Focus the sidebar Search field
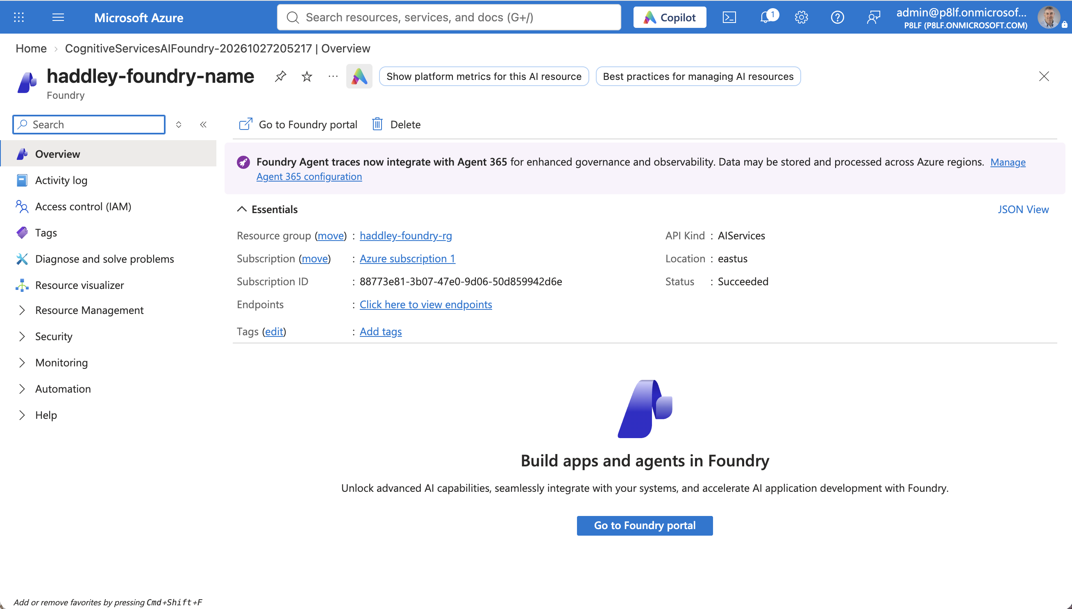Screen dimensions: 1072x609 (x=89, y=125)
